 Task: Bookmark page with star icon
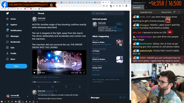[107, 6]
